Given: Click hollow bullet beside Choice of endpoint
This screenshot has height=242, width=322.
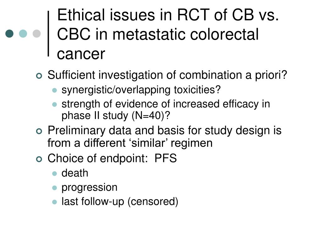Looking at the screenshot, I should pyautogui.click(x=39, y=159).
